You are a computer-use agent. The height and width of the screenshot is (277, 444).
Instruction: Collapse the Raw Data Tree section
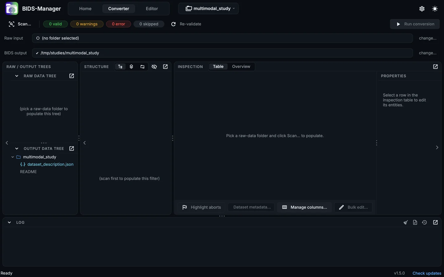(x=17, y=76)
